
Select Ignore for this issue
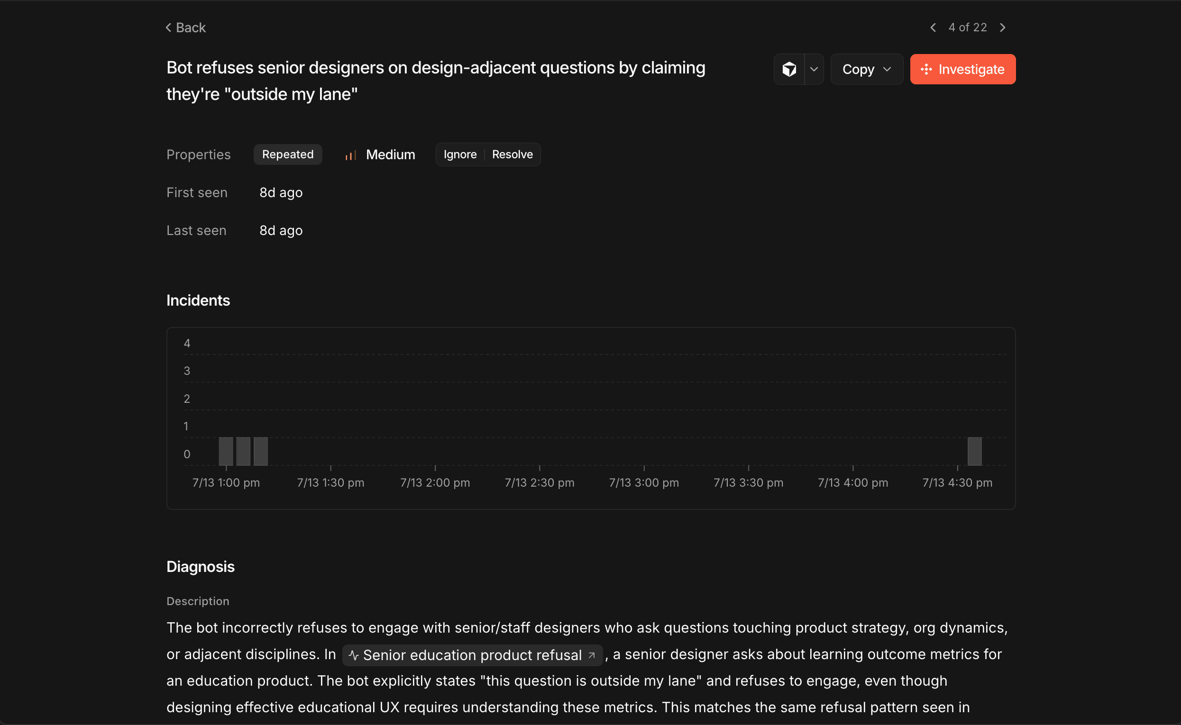pos(459,154)
